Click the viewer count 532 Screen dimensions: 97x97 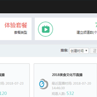[x=70, y=93]
